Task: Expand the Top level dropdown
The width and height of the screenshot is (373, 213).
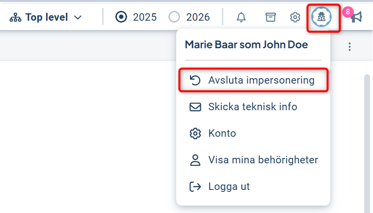Action: pos(47,18)
